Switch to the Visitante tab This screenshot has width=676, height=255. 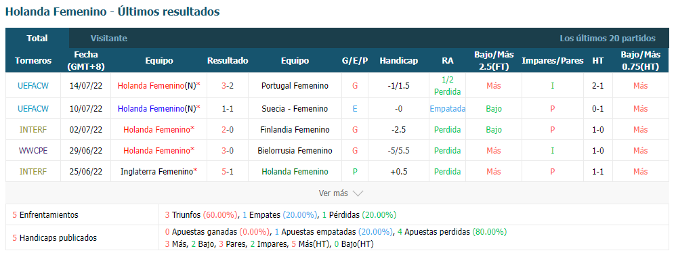(108, 39)
